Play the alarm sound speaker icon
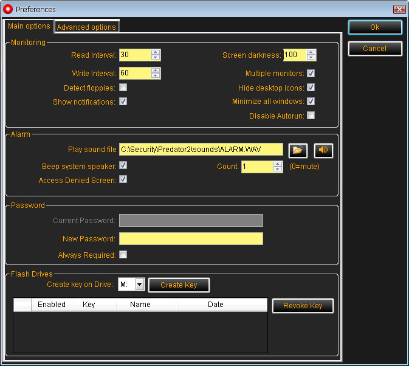409x366 pixels. point(323,150)
